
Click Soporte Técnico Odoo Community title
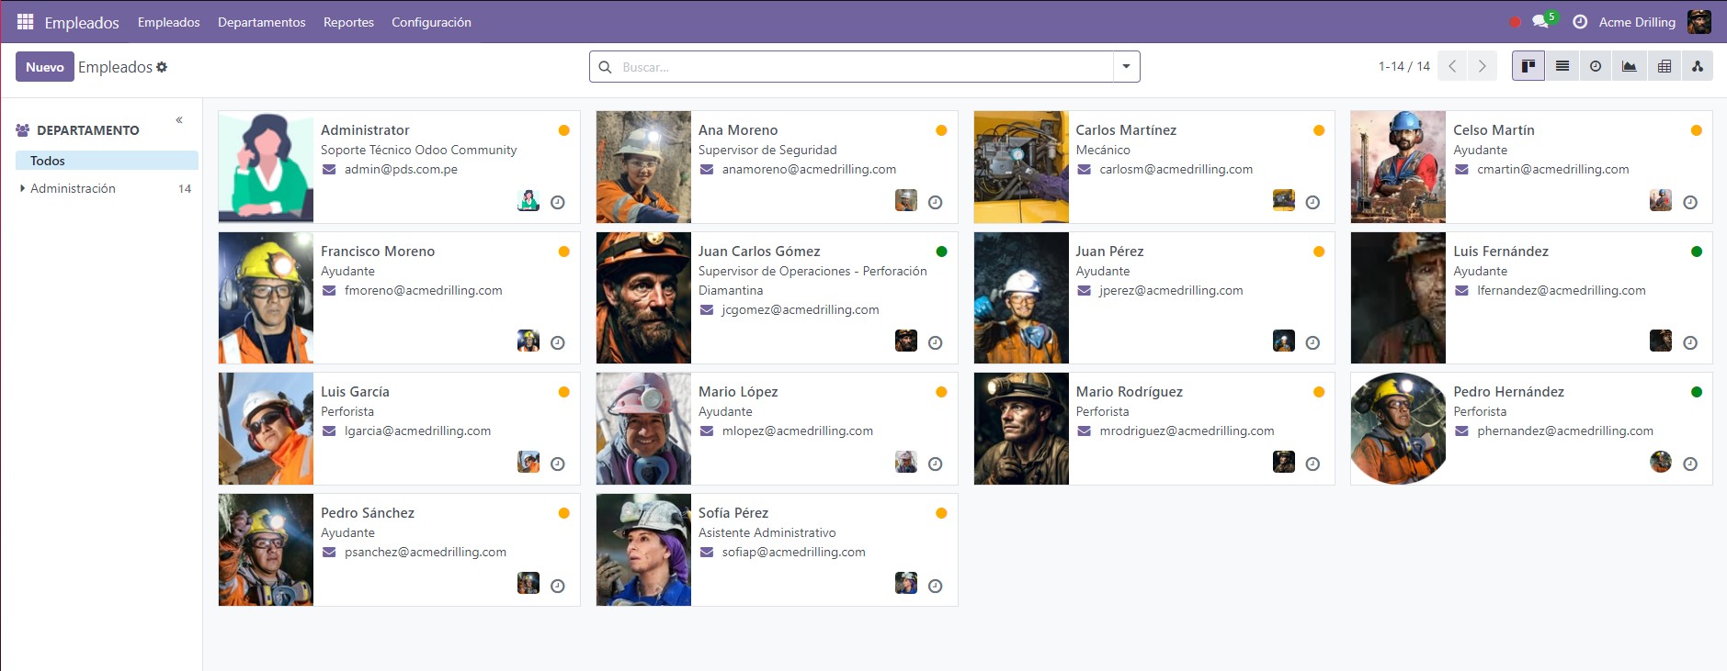tap(418, 150)
